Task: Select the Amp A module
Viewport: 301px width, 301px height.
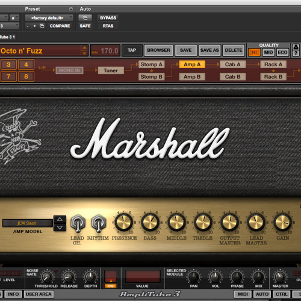Action: click(192, 64)
